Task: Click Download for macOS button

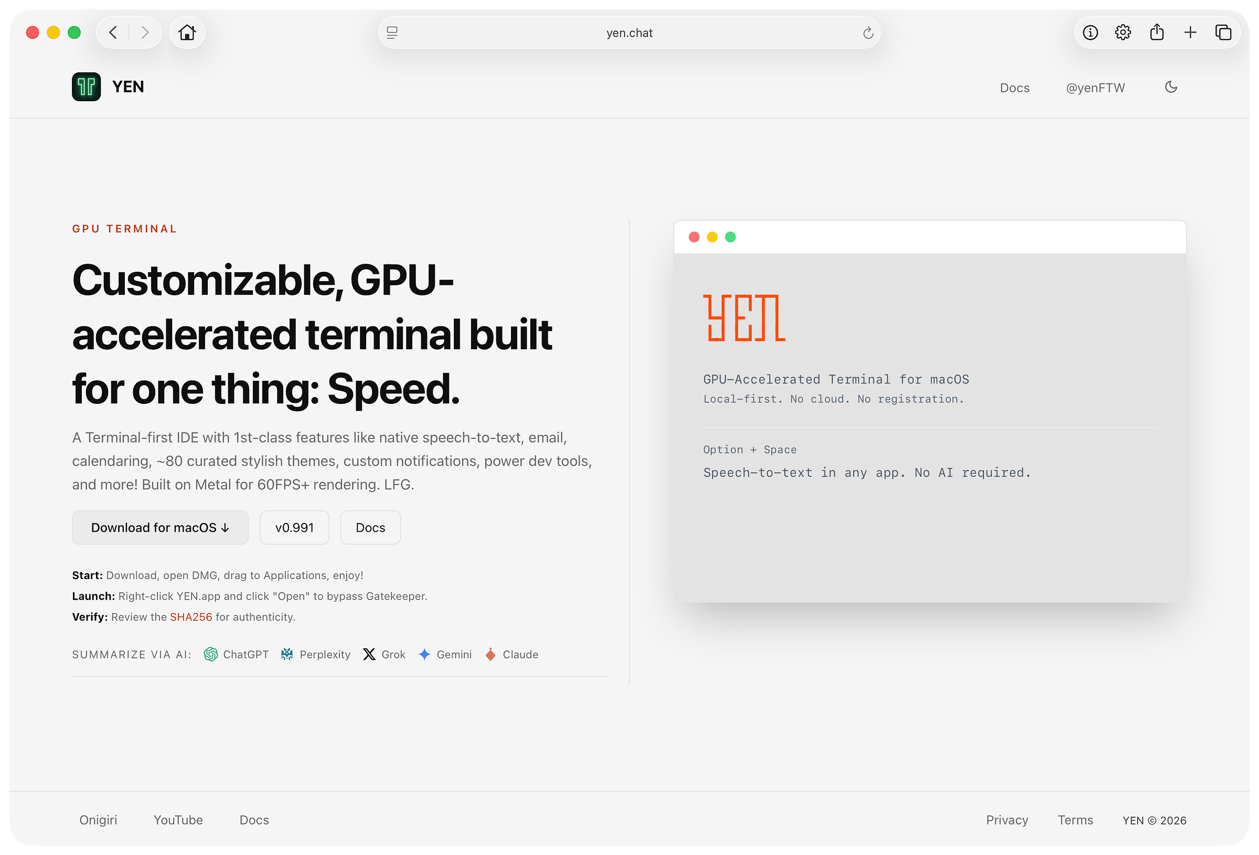Action: (161, 528)
